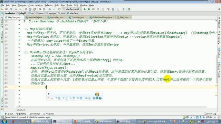
Task: Click day07 in the breadcrumb bar
Action: click(22, 13)
